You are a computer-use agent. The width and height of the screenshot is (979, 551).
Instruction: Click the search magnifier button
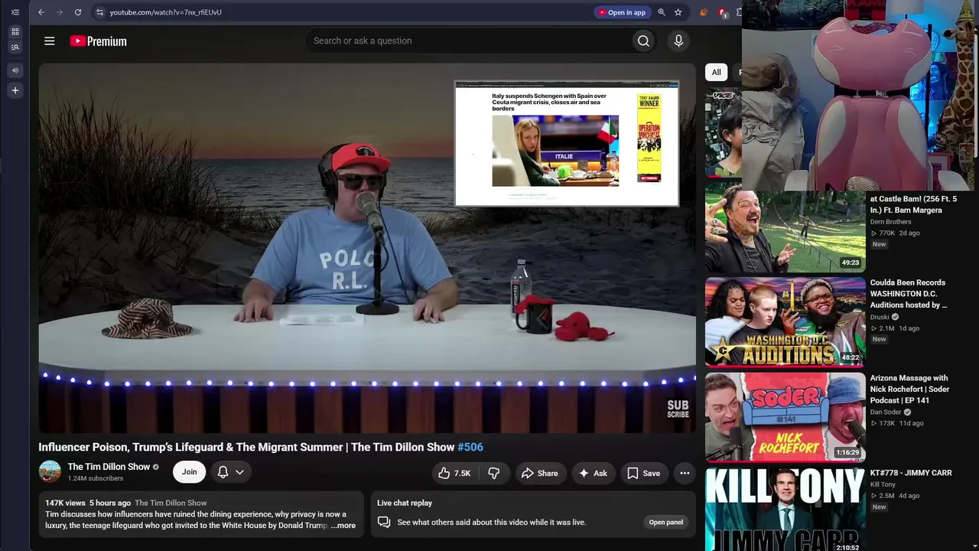643,41
